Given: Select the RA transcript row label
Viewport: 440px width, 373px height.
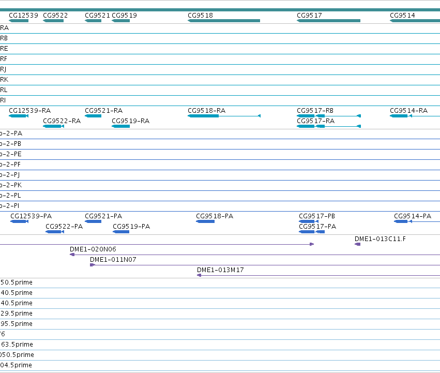Looking at the screenshot, I should tap(4, 28).
